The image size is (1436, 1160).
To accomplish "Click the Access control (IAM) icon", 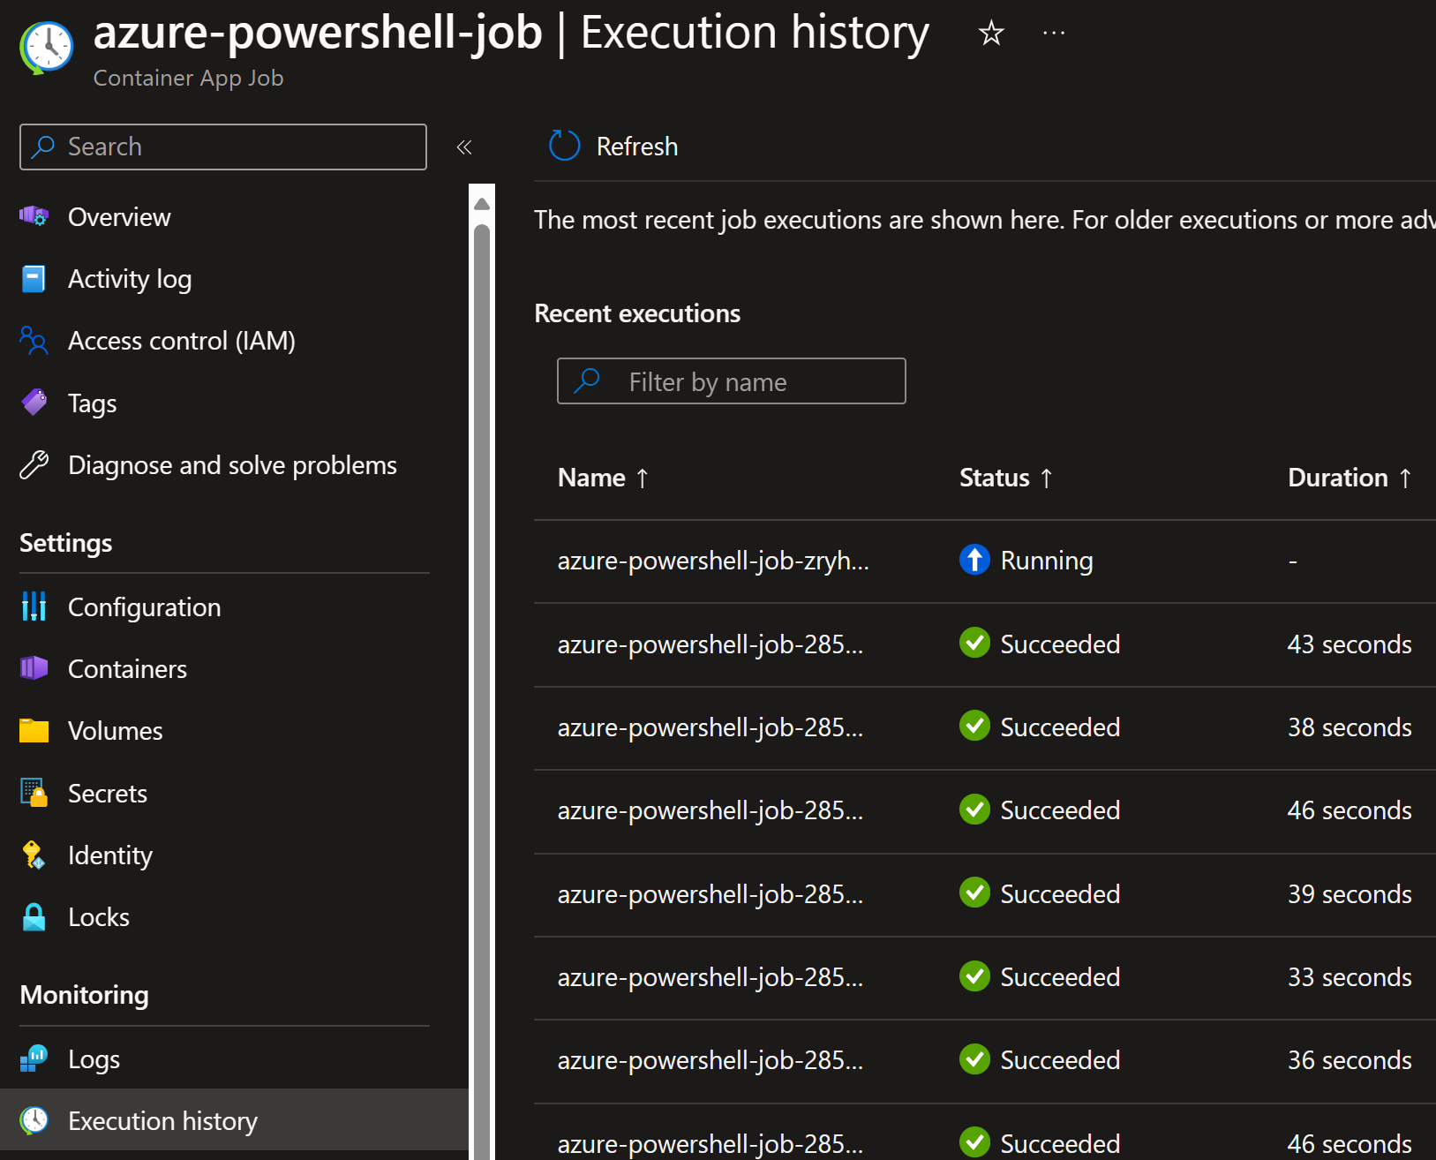I will 34,341.
